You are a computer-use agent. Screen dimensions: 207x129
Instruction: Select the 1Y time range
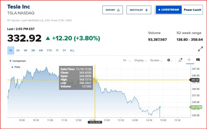tap(57, 50)
